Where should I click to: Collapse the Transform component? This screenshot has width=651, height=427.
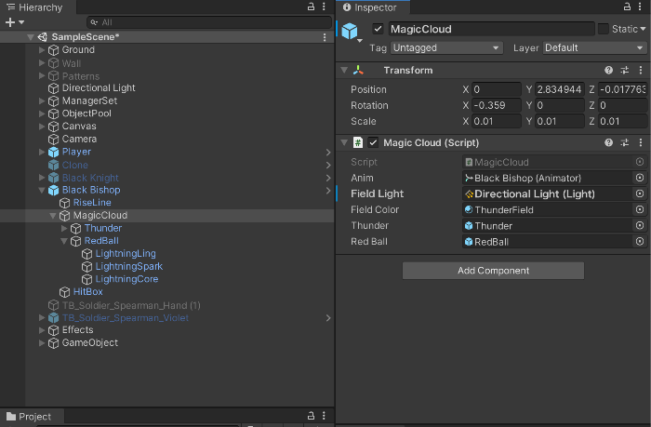(x=344, y=70)
